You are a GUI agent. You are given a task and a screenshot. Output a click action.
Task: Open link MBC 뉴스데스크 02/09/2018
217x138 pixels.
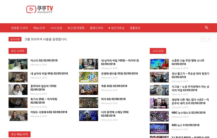pos(189,113)
